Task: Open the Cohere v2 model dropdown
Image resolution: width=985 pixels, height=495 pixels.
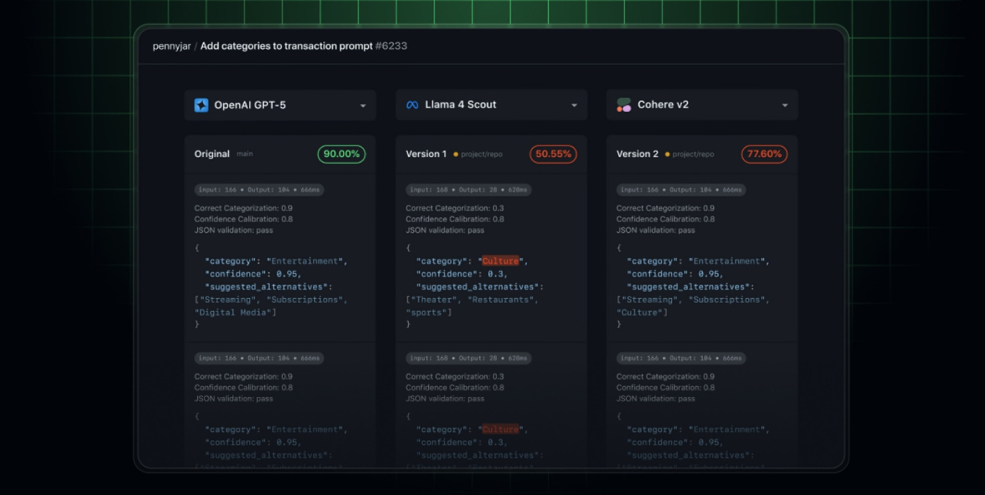Action: click(x=702, y=105)
